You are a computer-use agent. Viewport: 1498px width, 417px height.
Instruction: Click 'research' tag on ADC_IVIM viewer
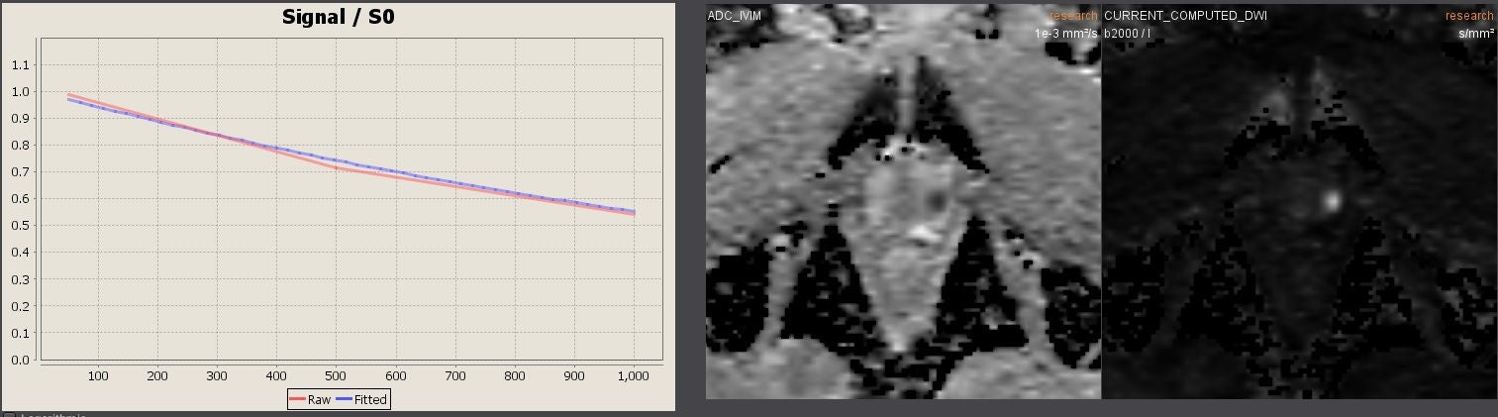coord(1073,17)
